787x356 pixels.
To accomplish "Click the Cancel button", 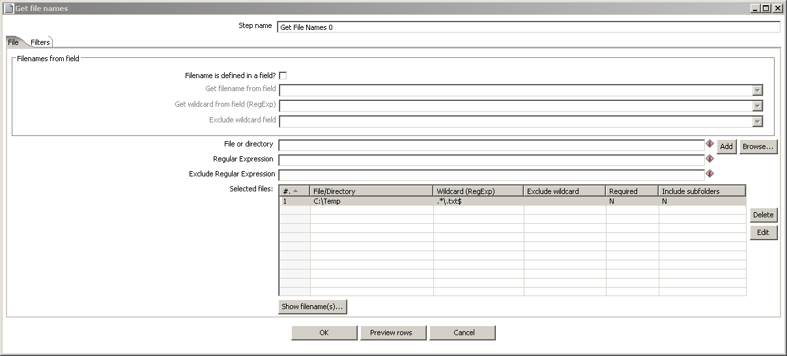I will pos(464,333).
